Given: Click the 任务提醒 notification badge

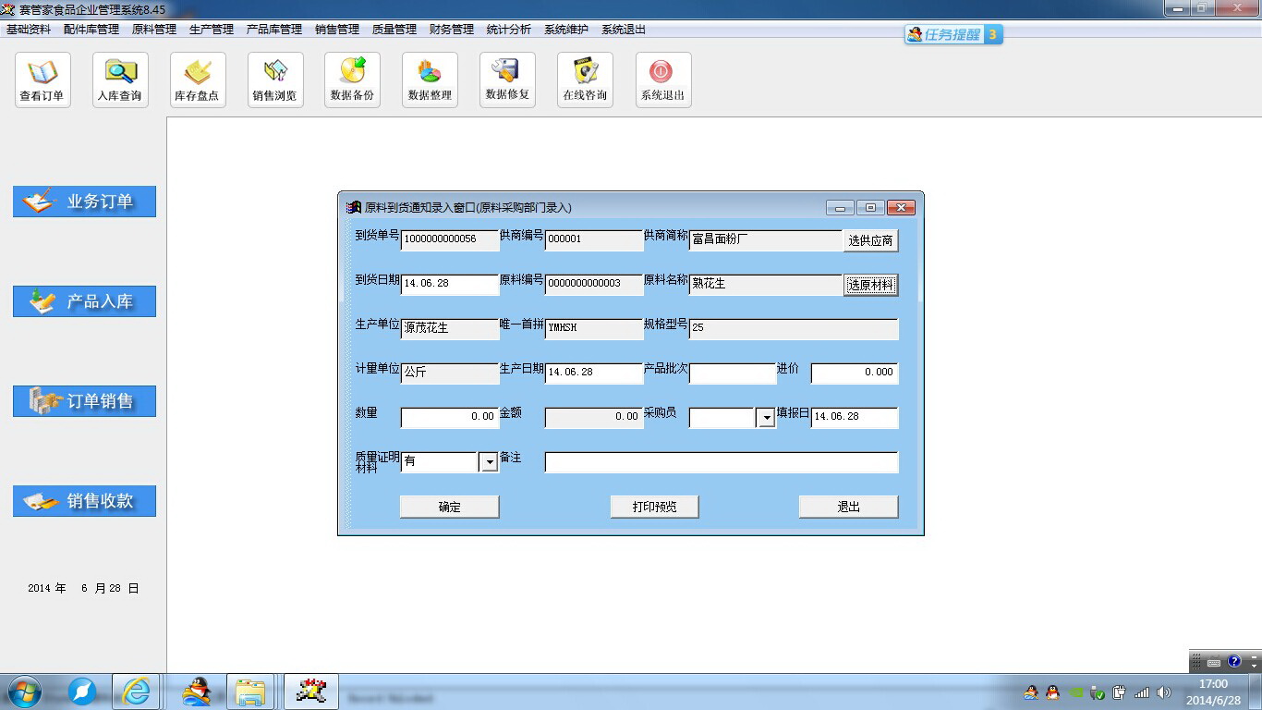Looking at the screenshot, I should point(953,34).
